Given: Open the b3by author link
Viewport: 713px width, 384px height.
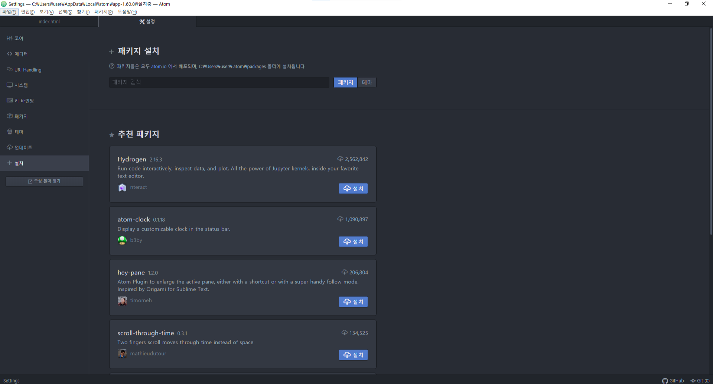Looking at the screenshot, I should coord(136,240).
